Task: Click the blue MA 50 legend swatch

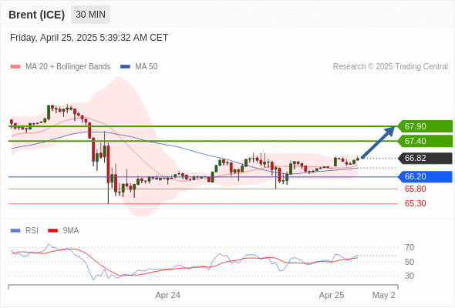Action: [x=125, y=67]
